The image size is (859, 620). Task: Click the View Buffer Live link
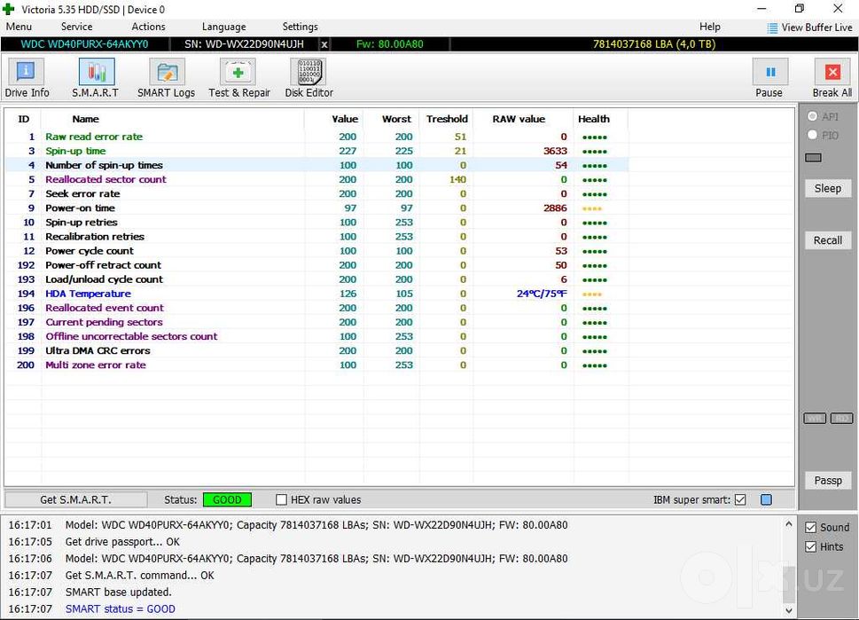[816, 27]
